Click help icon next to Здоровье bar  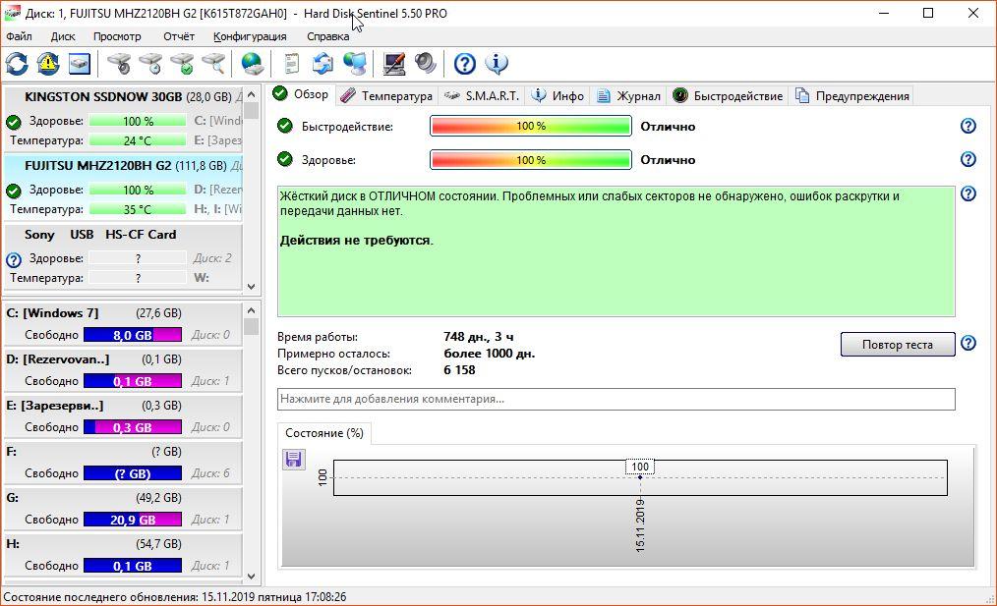(x=968, y=159)
